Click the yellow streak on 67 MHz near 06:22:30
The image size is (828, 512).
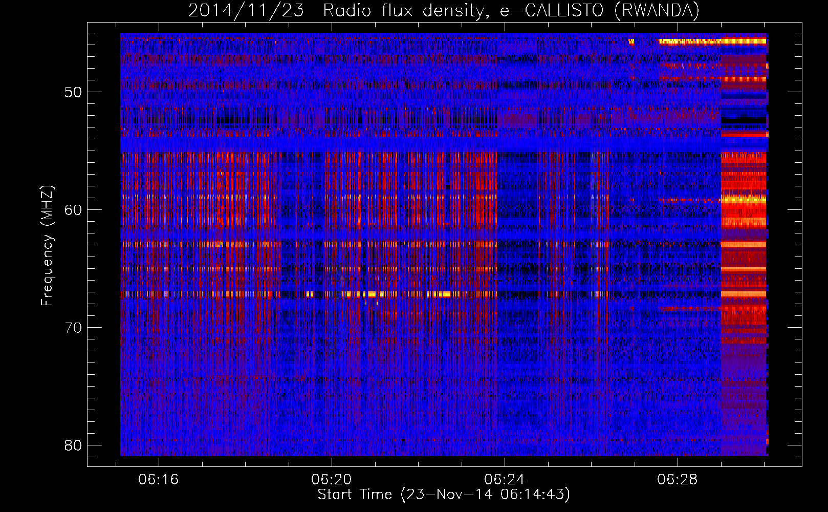tap(439, 294)
